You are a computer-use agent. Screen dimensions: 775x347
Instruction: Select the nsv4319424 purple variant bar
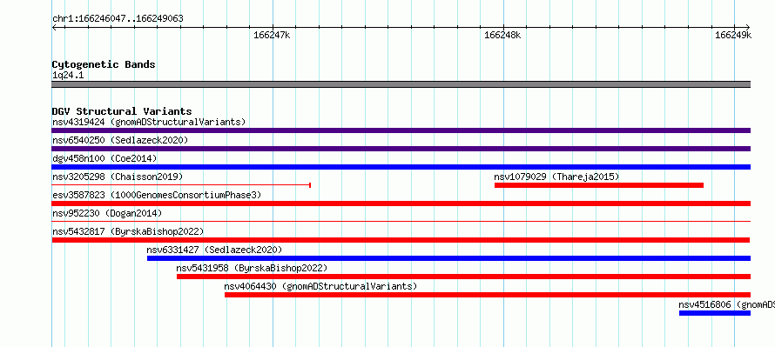pos(401,130)
